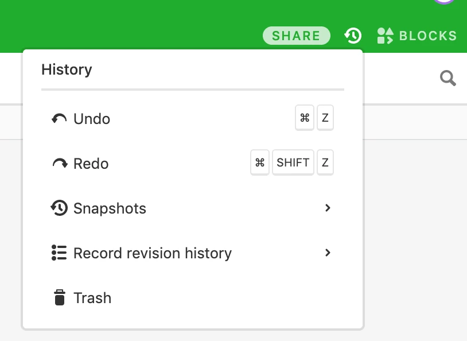Viewport: 467px width, 341px height.
Task: Open the Blocks shapes icon
Action: (385, 36)
